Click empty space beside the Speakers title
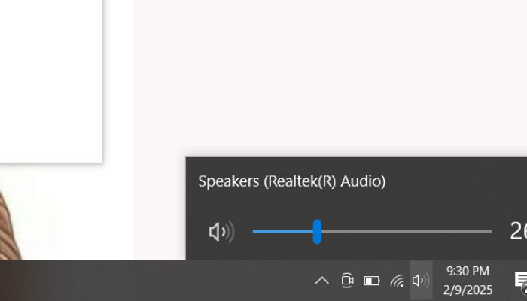Image resolution: width=527 pixels, height=301 pixels. click(452, 181)
